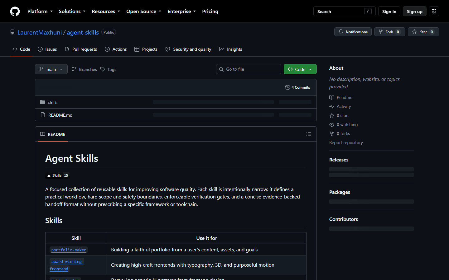View the 0 watching link
This screenshot has height=280, width=449.
pos(344,124)
